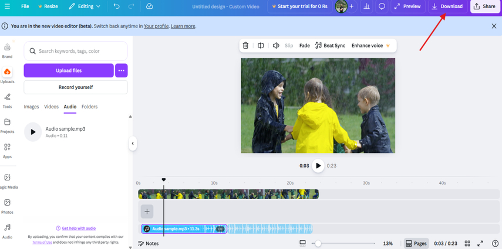This screenshot has width=502, height=249.
Task: Check cloud save status icon
Action: point(150,6)
